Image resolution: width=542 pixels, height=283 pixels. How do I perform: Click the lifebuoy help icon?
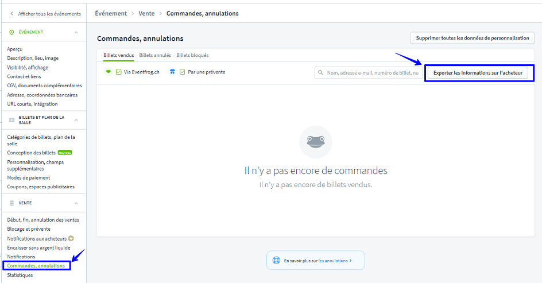277,261
